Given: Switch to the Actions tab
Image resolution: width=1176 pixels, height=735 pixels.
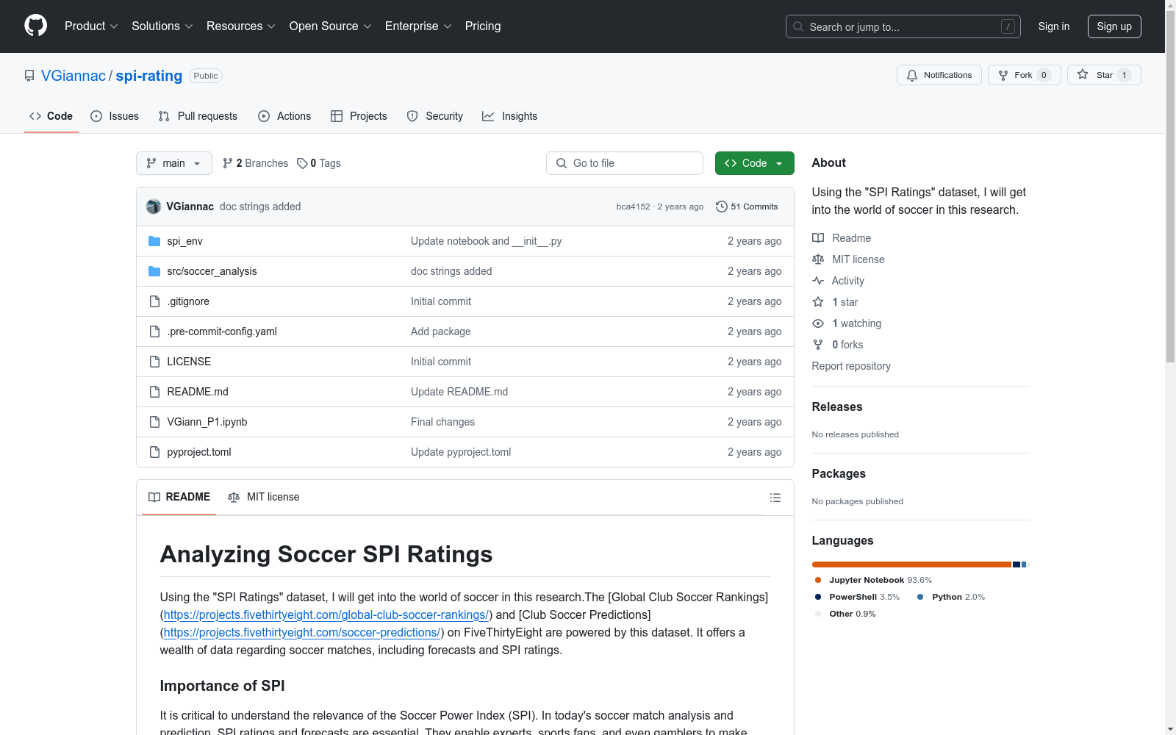Looking at the screenshot, I should click(284, 116).
